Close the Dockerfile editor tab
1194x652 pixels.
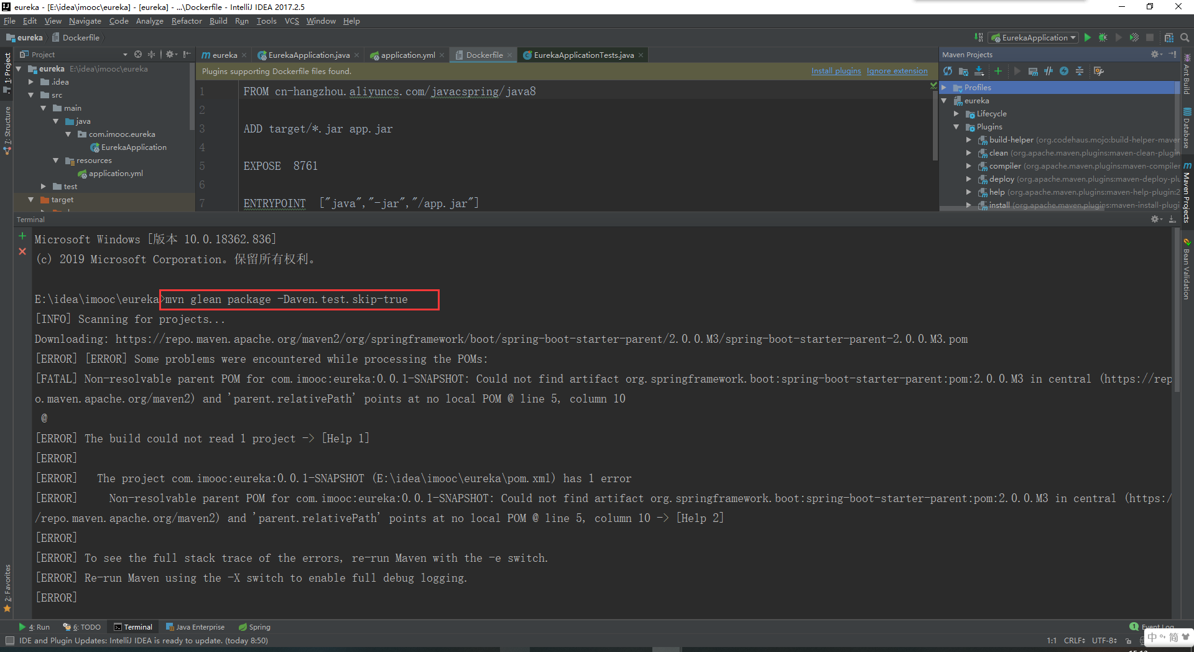coord(510,55)
